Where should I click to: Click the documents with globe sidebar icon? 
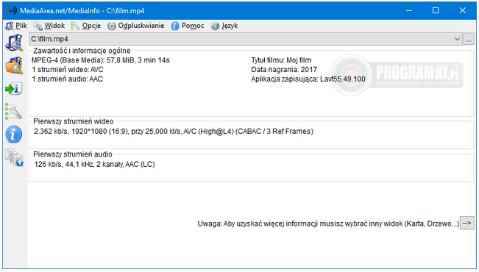[x=14, y=157]
